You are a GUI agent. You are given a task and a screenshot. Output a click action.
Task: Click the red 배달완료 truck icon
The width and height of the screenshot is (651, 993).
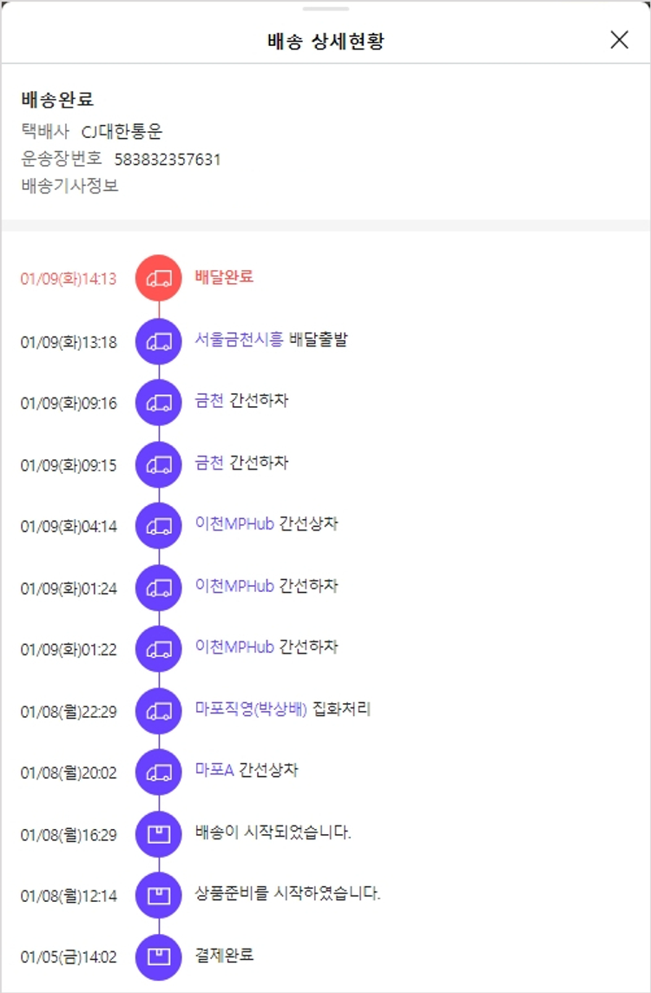(159, 278)
